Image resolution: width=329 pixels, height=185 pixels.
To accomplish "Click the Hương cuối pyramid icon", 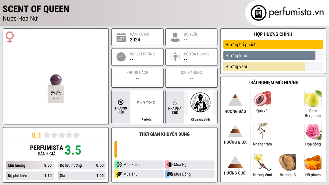I will coord(235,162).
